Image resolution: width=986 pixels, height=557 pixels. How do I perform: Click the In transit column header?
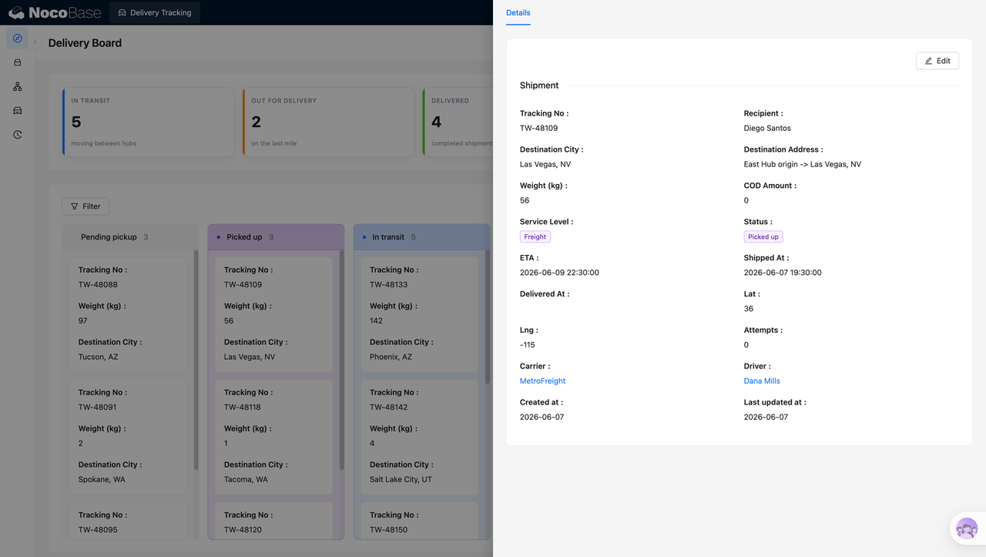(421, 237)
